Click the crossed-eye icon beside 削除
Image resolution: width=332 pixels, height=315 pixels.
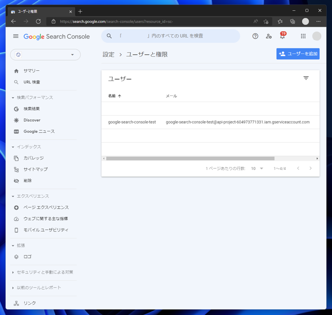tap(16, 181)
